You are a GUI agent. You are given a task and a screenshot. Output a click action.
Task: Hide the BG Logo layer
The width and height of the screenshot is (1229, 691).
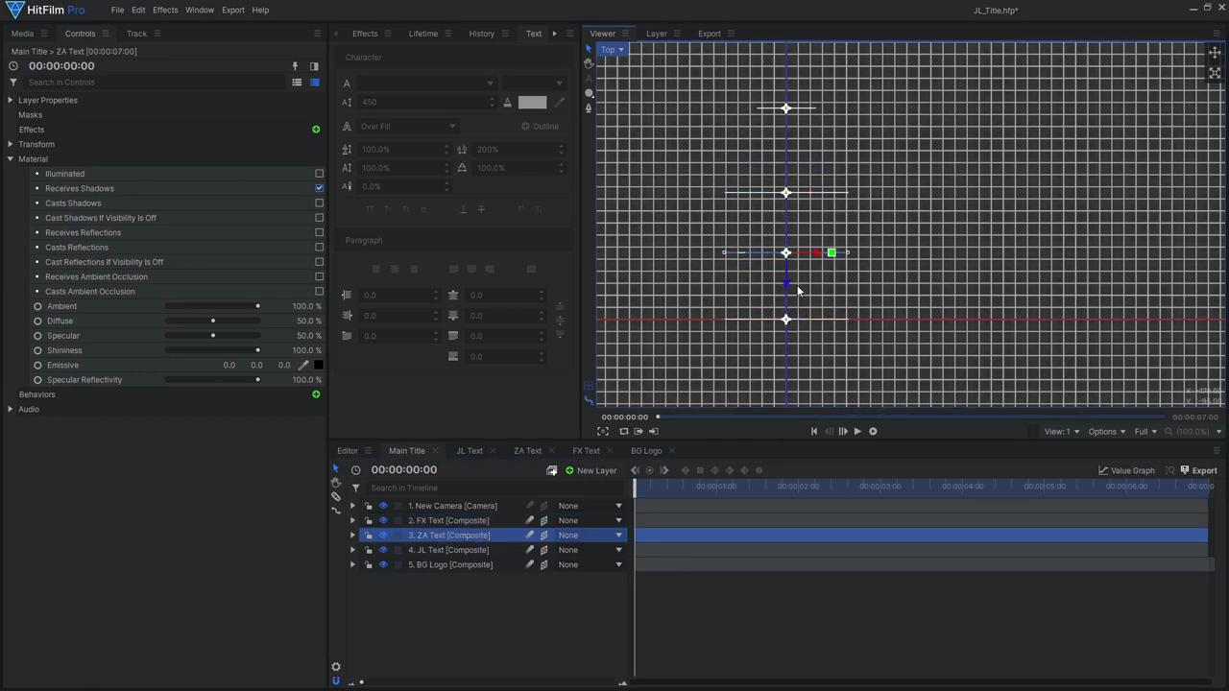click(383, 564)
